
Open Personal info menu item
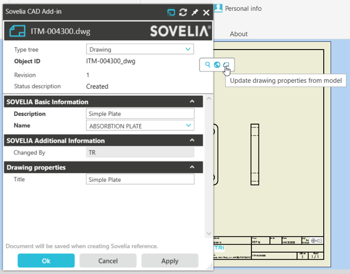tap(243, 9)
